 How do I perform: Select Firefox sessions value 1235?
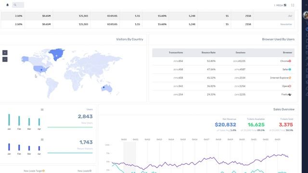pyautogui.click(x=243, y=95)
